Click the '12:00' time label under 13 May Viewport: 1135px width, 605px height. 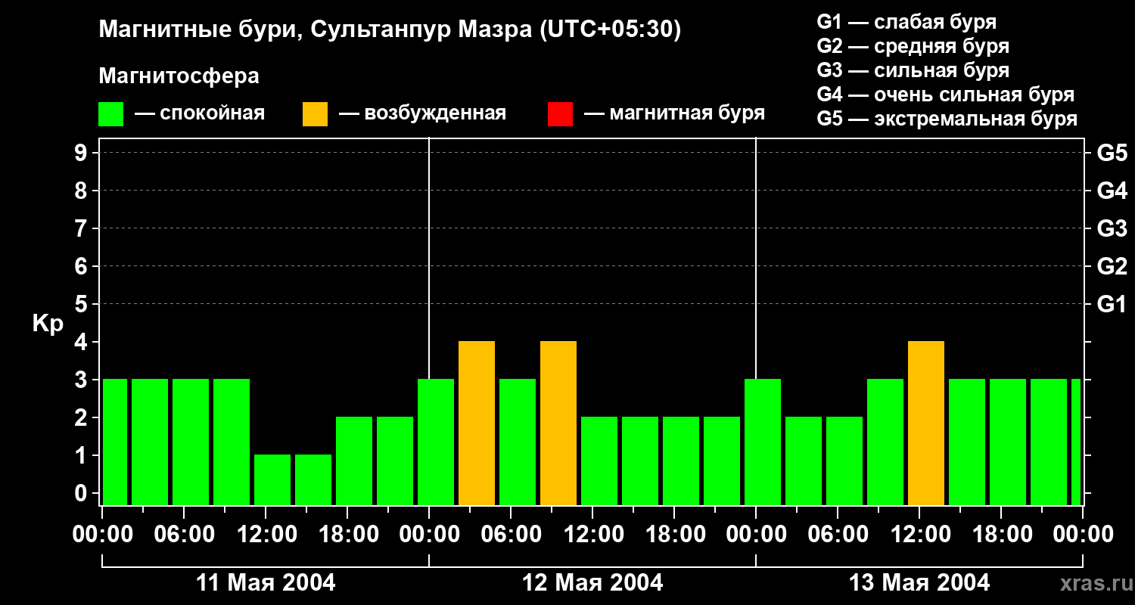pos(919,535)
